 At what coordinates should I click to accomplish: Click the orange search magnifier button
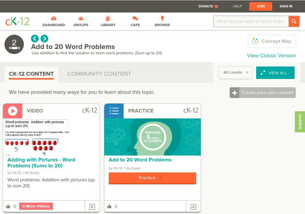pos(294,21)
